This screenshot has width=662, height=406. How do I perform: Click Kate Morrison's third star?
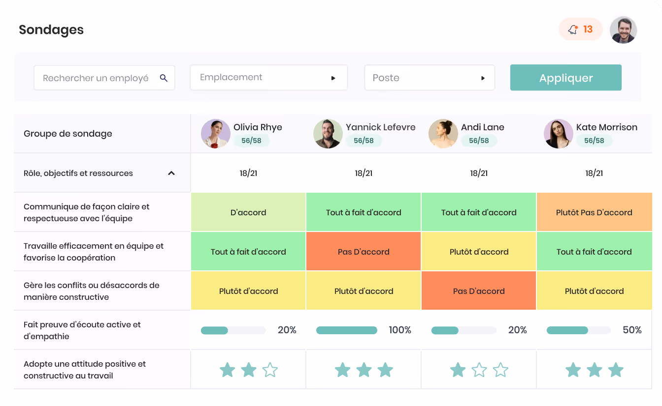click(616, 370)
